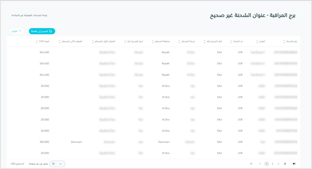Image resolution: width=312 pixels, height=169 pixels.
Task: Sort by COG value (قيمة COG) column
Action: pyautogui.click(x=37, y=42)
